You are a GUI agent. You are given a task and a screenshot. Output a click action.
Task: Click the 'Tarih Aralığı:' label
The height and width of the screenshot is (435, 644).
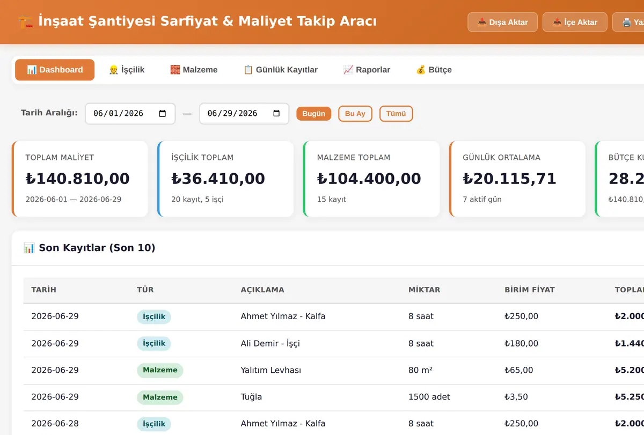point(49,113)
